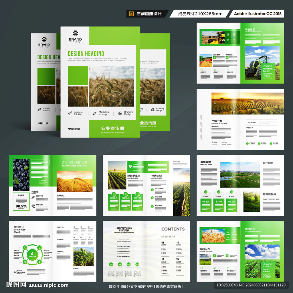Click contents page number 02
The image size is (293, 293).
click(x=163, y=243)
